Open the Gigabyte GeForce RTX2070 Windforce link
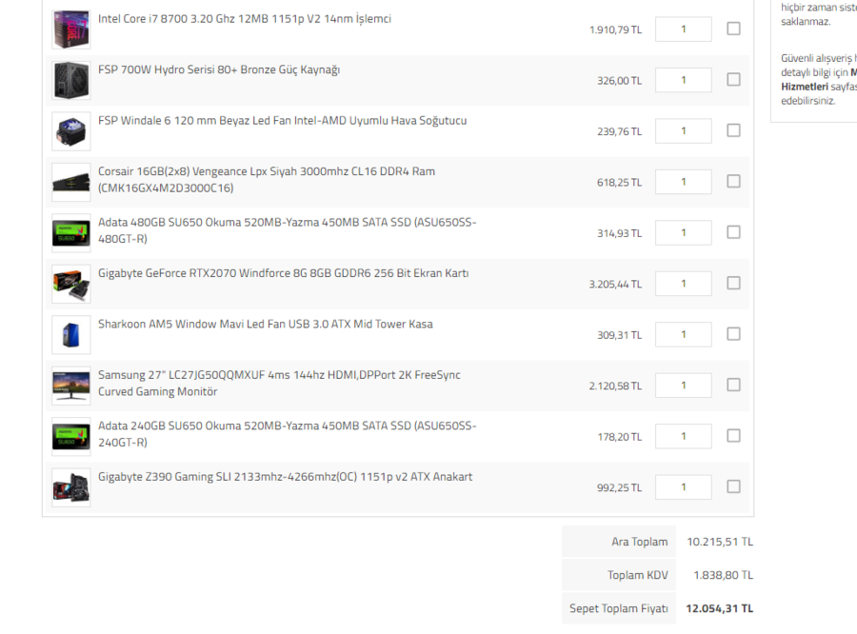Image resolution: width=857 pixels, height=634 pixels. [283, 274]
